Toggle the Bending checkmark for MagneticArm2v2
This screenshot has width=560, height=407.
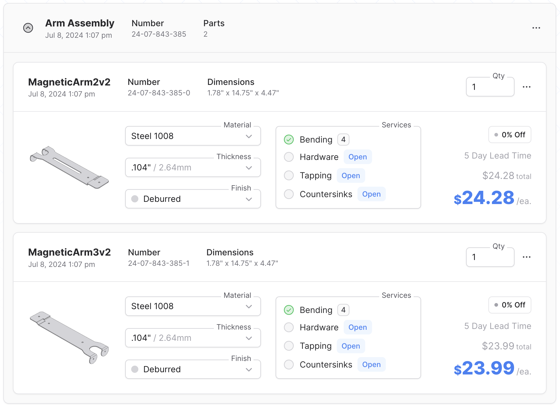coord(289,140)
